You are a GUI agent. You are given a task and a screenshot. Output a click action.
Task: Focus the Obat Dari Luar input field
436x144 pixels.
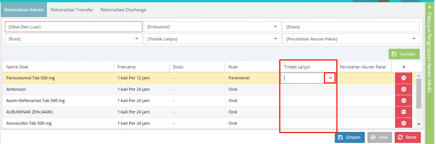(x=74, y=27)
